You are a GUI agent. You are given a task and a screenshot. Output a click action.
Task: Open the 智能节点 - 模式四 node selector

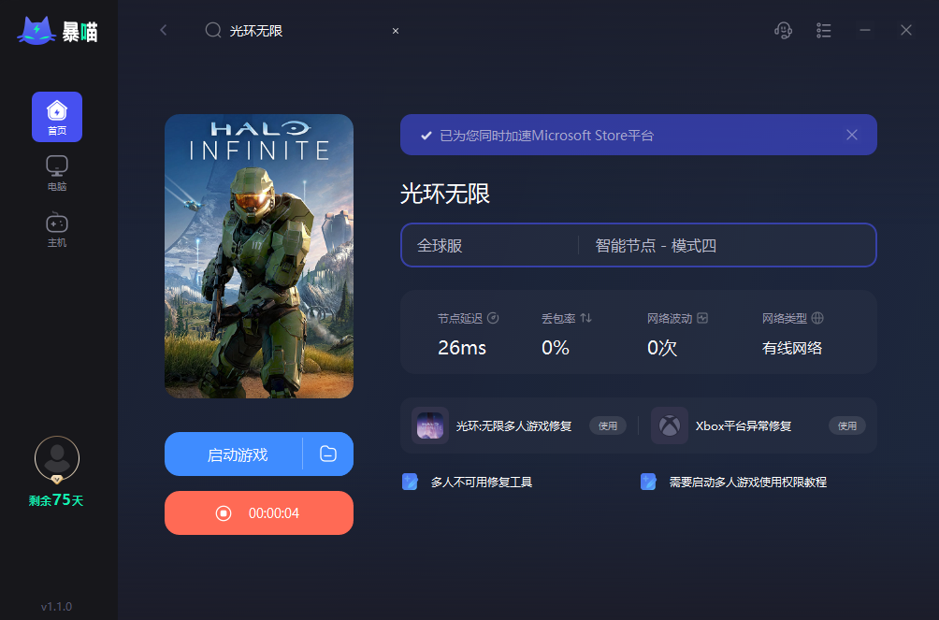point(727,246)
